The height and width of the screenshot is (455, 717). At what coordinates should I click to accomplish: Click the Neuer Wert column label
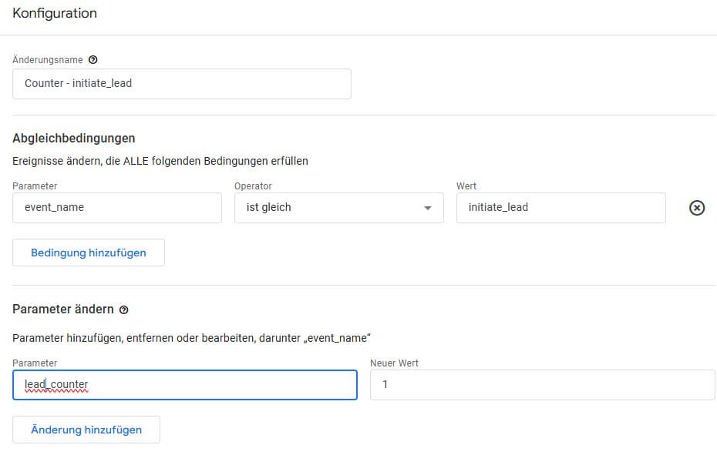point(393,363)
